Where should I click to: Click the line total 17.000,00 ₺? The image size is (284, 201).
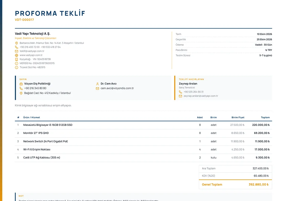point(262,150)
